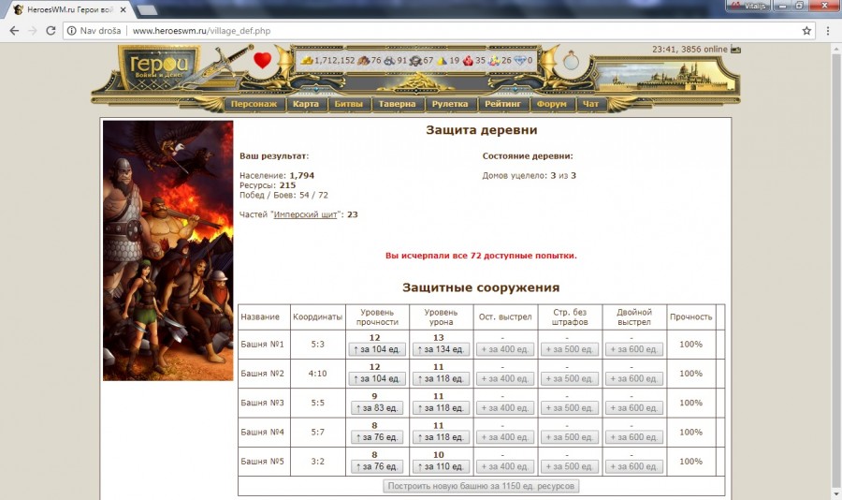
Task: Click the crystal resource icon by 35
Action: tap(468, 60)
